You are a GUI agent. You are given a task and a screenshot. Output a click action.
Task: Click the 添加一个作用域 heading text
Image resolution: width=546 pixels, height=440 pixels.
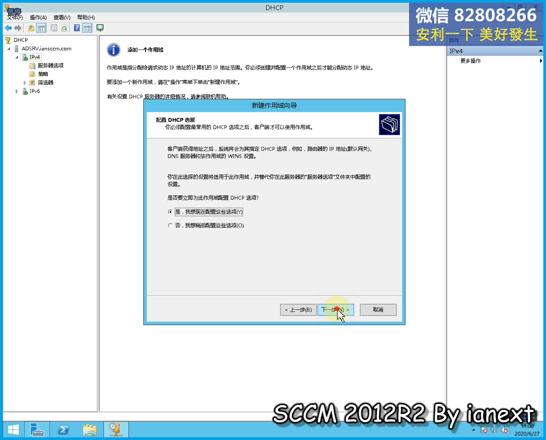[x=145, y=50]
